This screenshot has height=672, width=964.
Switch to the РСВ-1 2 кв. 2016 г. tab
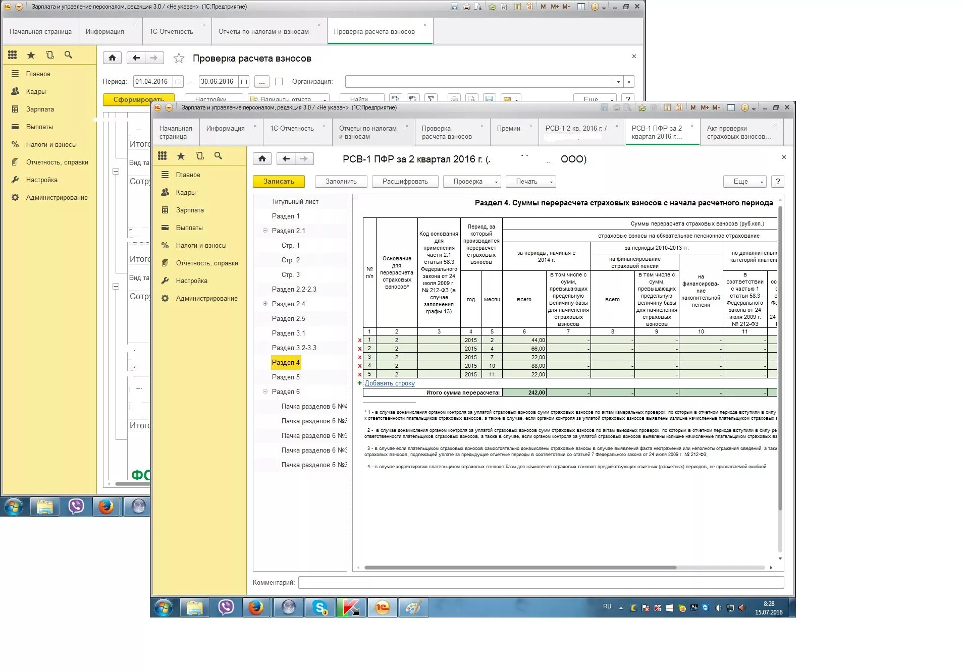[576, 129]
